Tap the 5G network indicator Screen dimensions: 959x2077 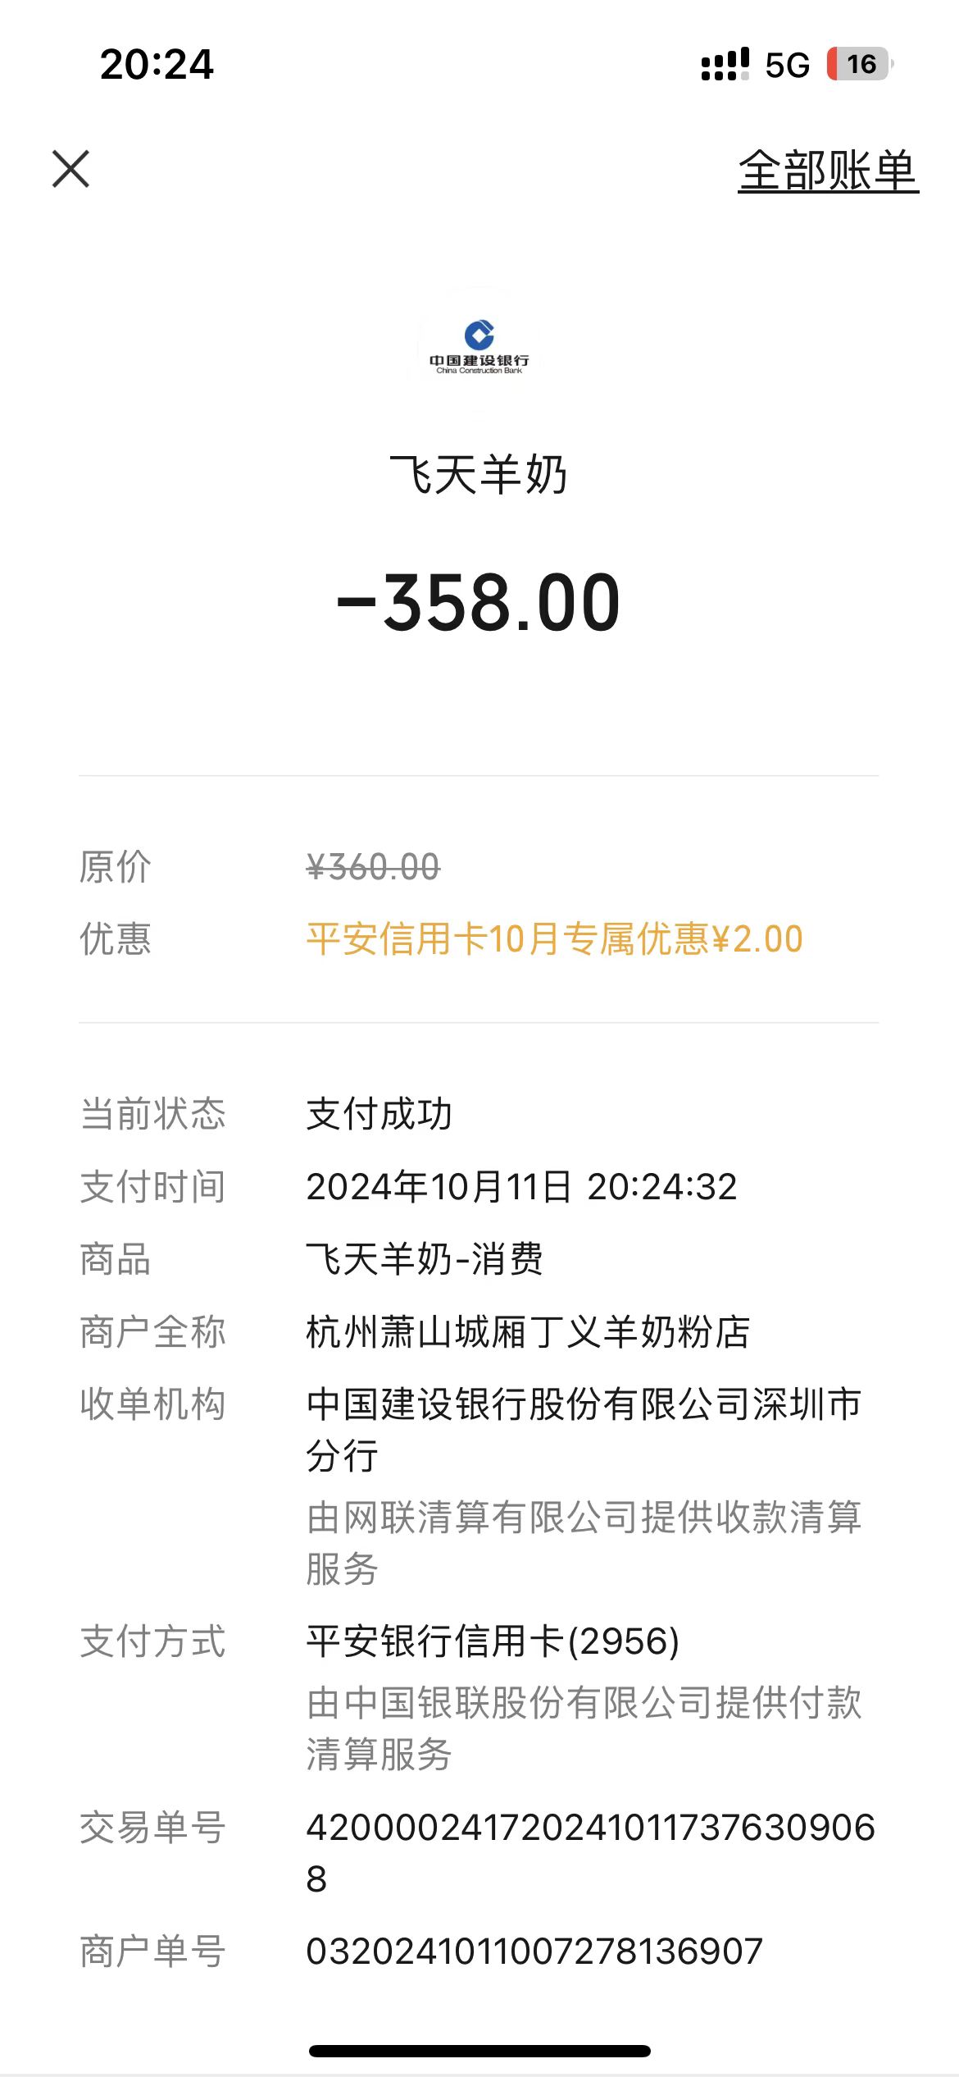[787, 65]
